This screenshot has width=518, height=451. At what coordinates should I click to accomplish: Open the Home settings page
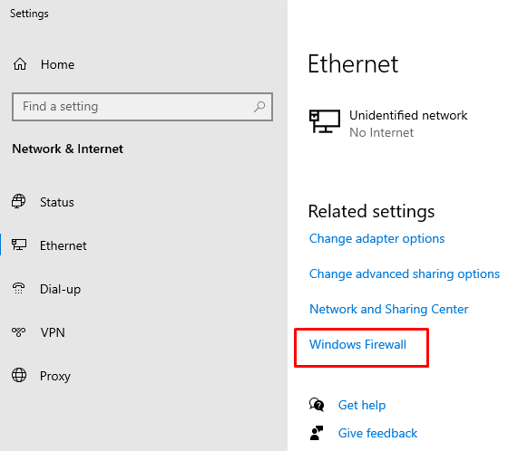[57, 64]
